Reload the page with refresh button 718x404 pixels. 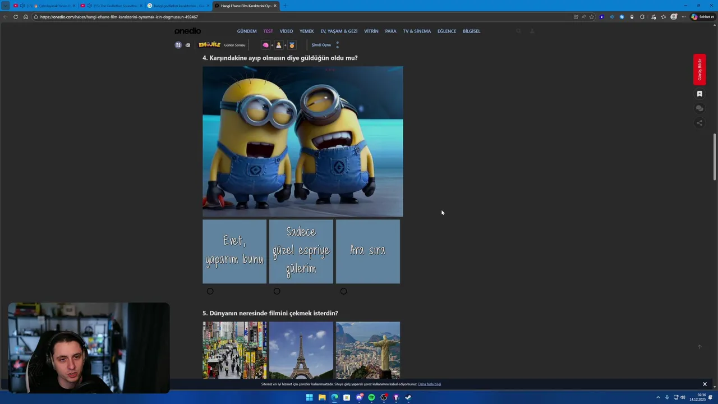pos(16,17)
